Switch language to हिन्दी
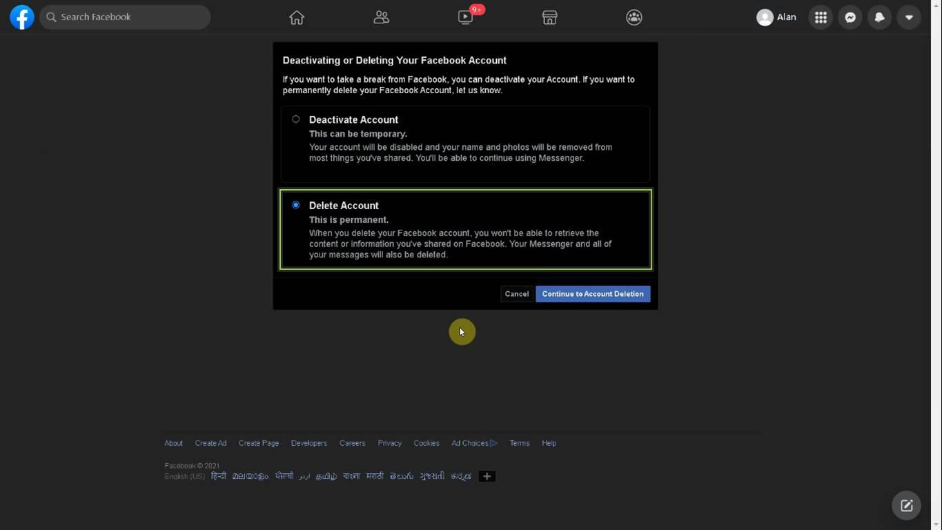The width and height of the screenshot is (942, 530). click(x=219, y=476)
